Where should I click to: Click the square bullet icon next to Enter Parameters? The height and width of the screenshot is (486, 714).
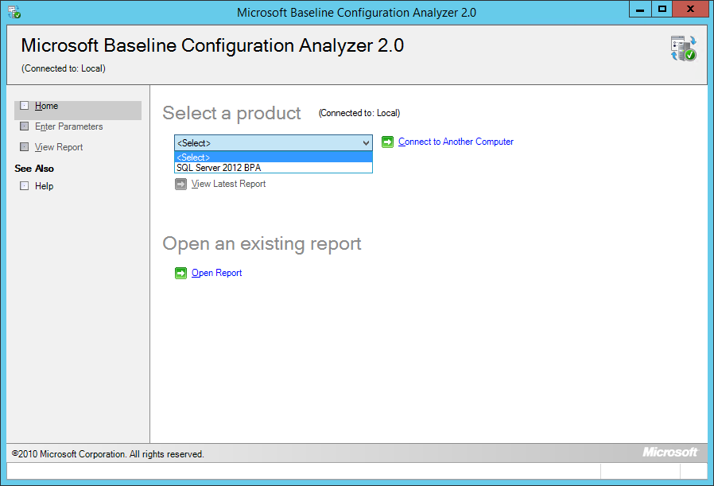[25, 126]
